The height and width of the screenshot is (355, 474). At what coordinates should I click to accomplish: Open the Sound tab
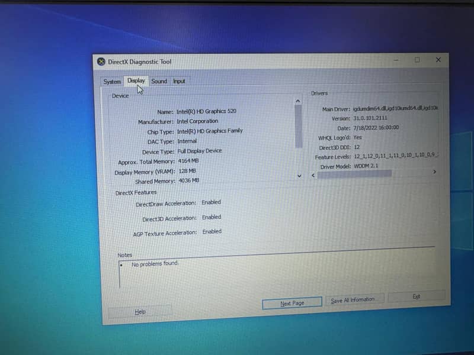click(x=159, y=81)
